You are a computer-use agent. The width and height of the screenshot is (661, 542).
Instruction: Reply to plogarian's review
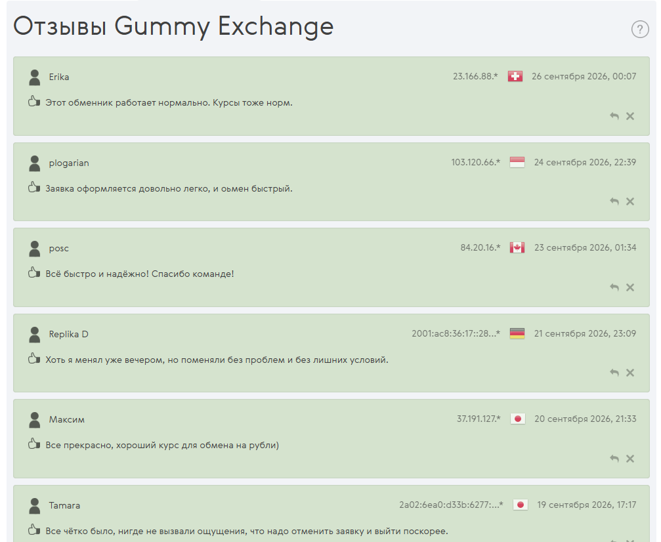614,201
